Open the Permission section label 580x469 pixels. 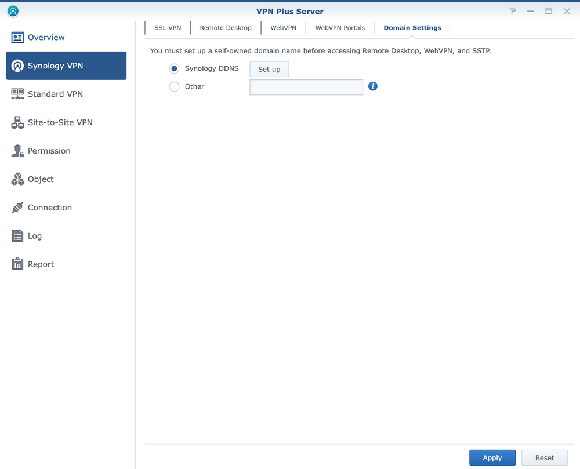pyautogui.click(x=49, y=151)
